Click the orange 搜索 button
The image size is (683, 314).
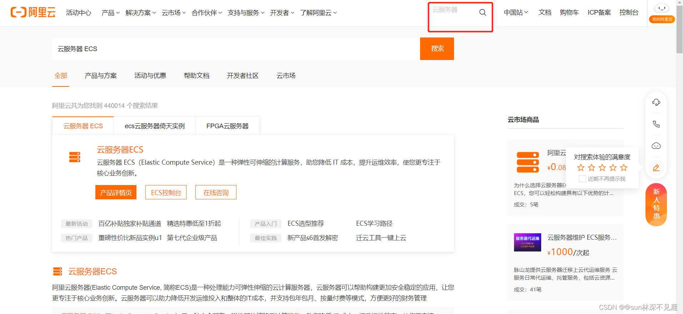(x=437, y=49)
